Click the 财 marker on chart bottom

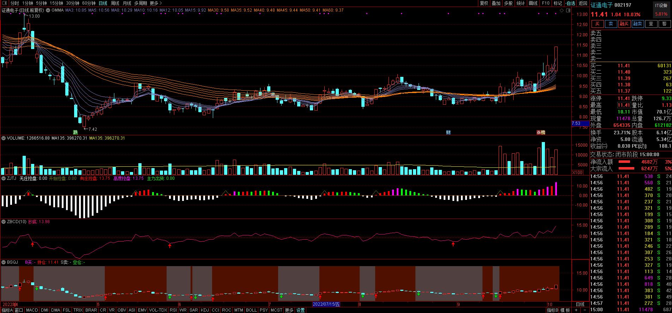pos(448,133)
